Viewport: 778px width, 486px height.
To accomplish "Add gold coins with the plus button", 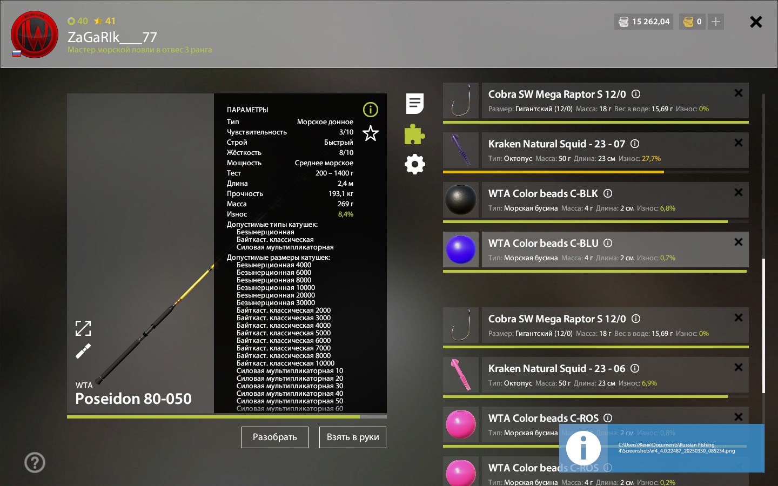I will 716,22.
